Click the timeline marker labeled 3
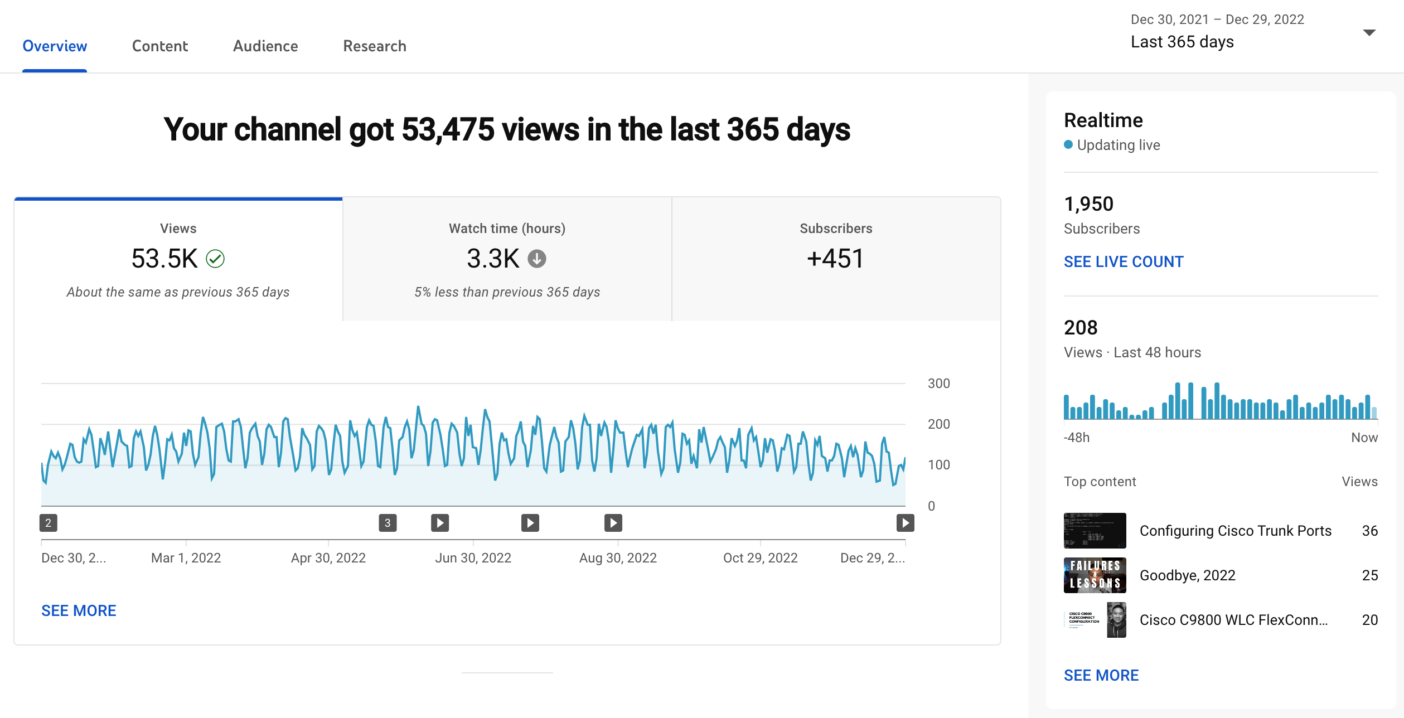 point(388,523)
